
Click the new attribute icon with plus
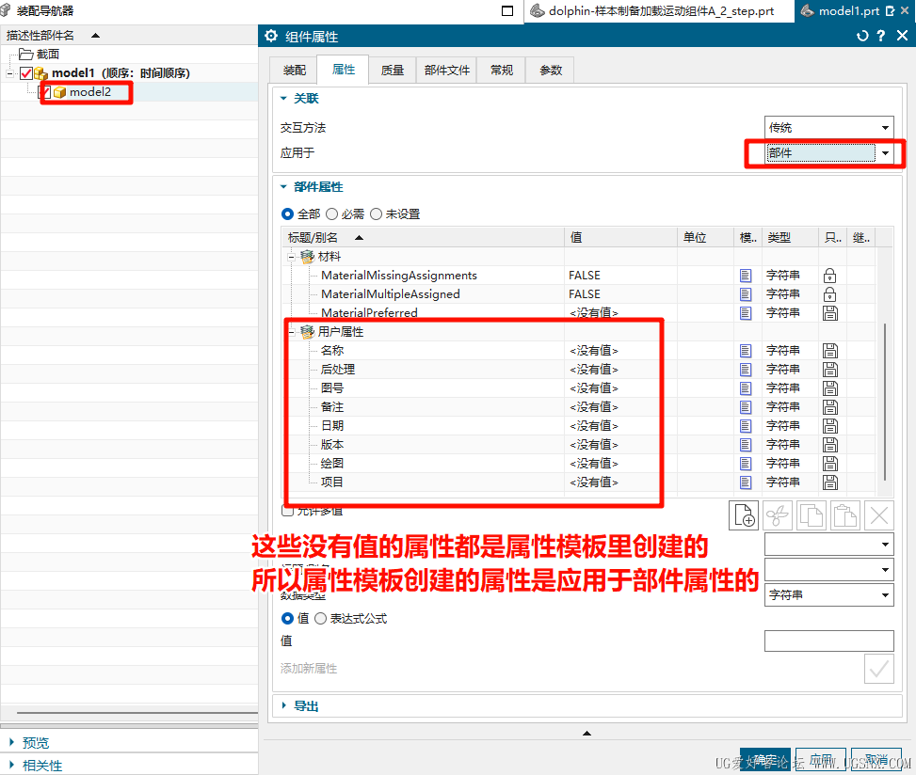[x=744, y=515]
